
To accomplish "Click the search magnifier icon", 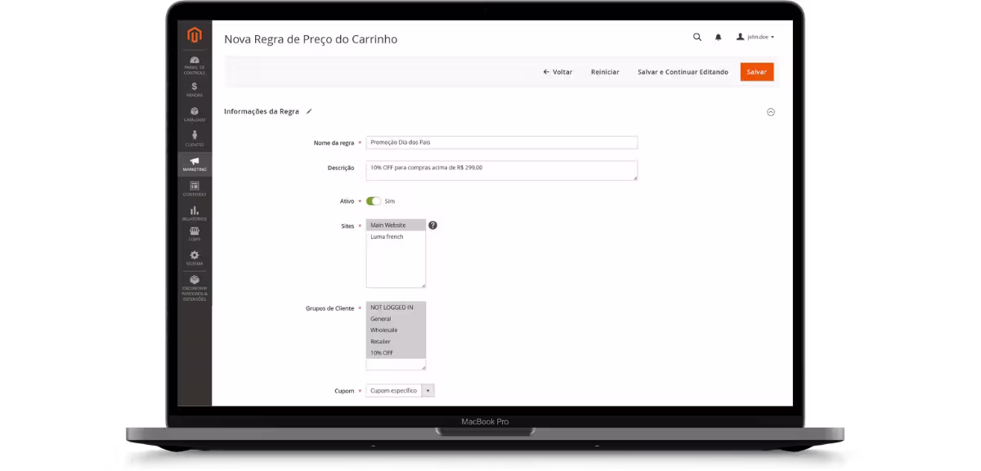I will [697, 37].
